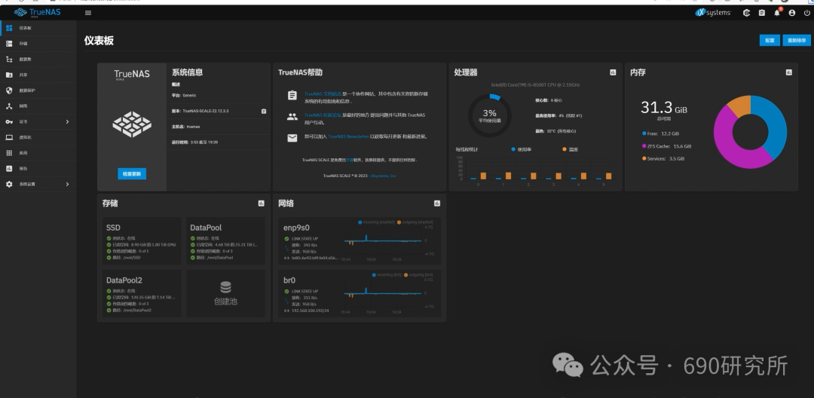This screenshot has width=814, height=398.
Task: Toggle the 温度 legend item in CPU chart
Action: [x=570, y=149]
